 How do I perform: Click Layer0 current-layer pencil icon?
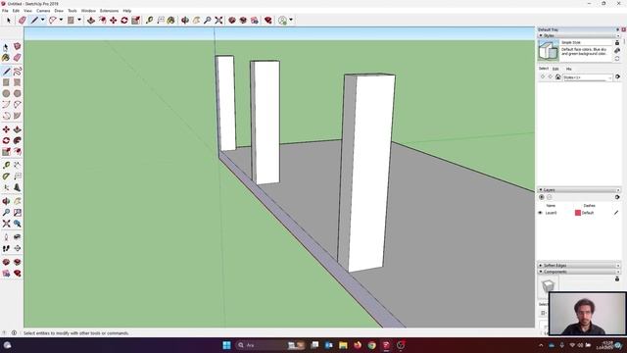(x=616, y=213)
